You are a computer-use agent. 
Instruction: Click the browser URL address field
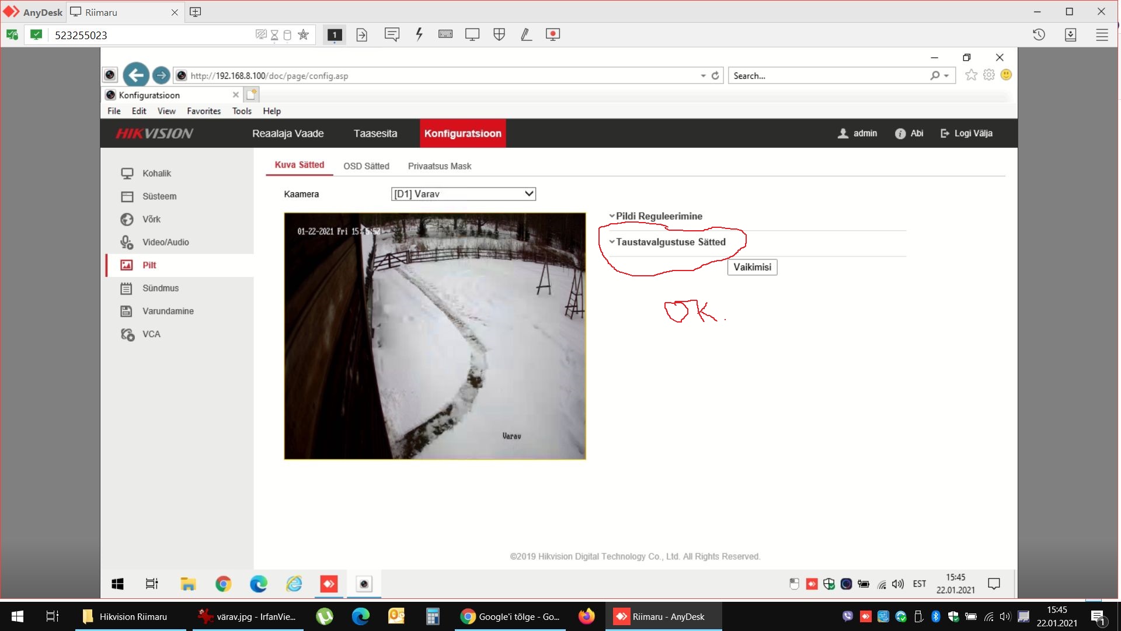pos(438,76)
